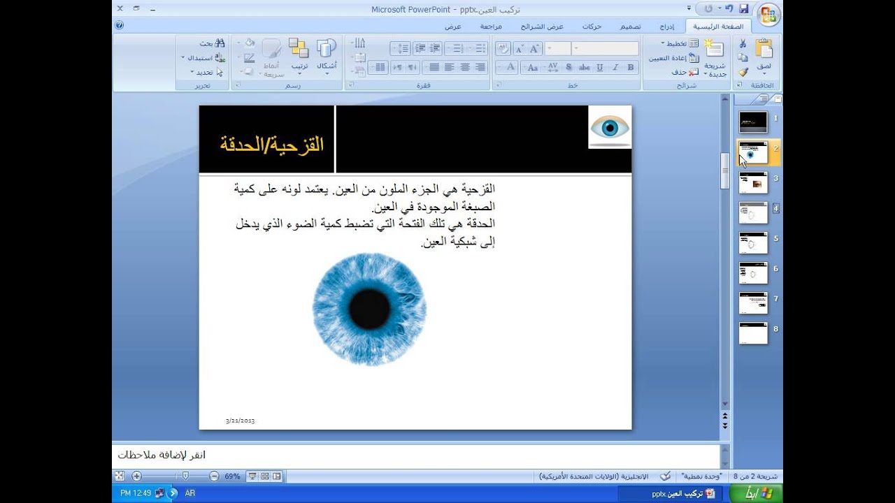Click the character spacing AV icon

[552, 67]
